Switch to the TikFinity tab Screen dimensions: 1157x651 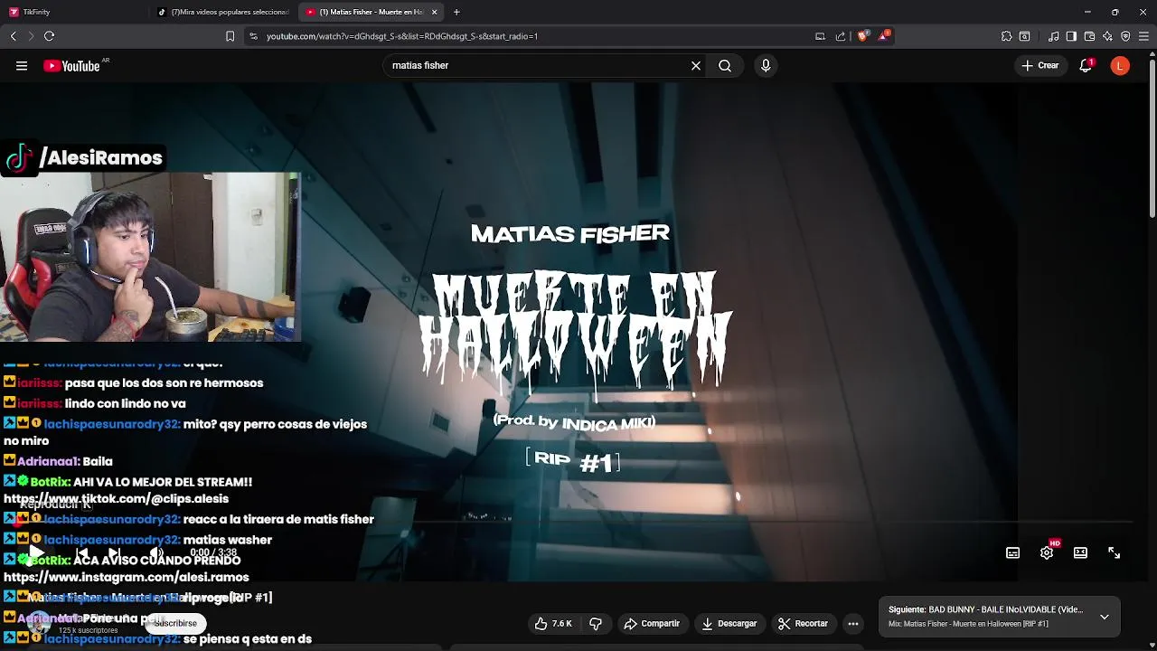click(x=74, y=12)
